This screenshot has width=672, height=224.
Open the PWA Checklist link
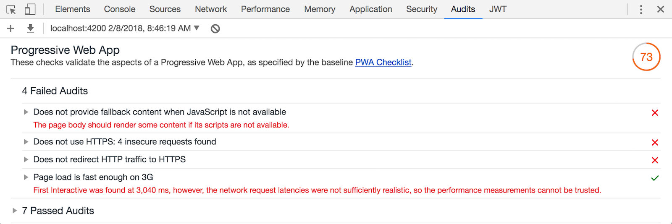(383, 63)
